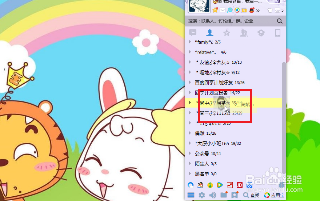The image size is (320, 201).
Task: Open the red JD shopping icon
Action: coord(239,185)
